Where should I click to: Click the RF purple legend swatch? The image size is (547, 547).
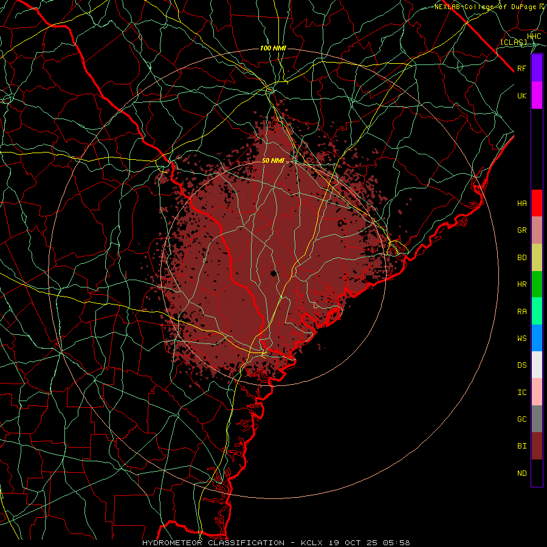pyautogui.click(x=537, y=68)
